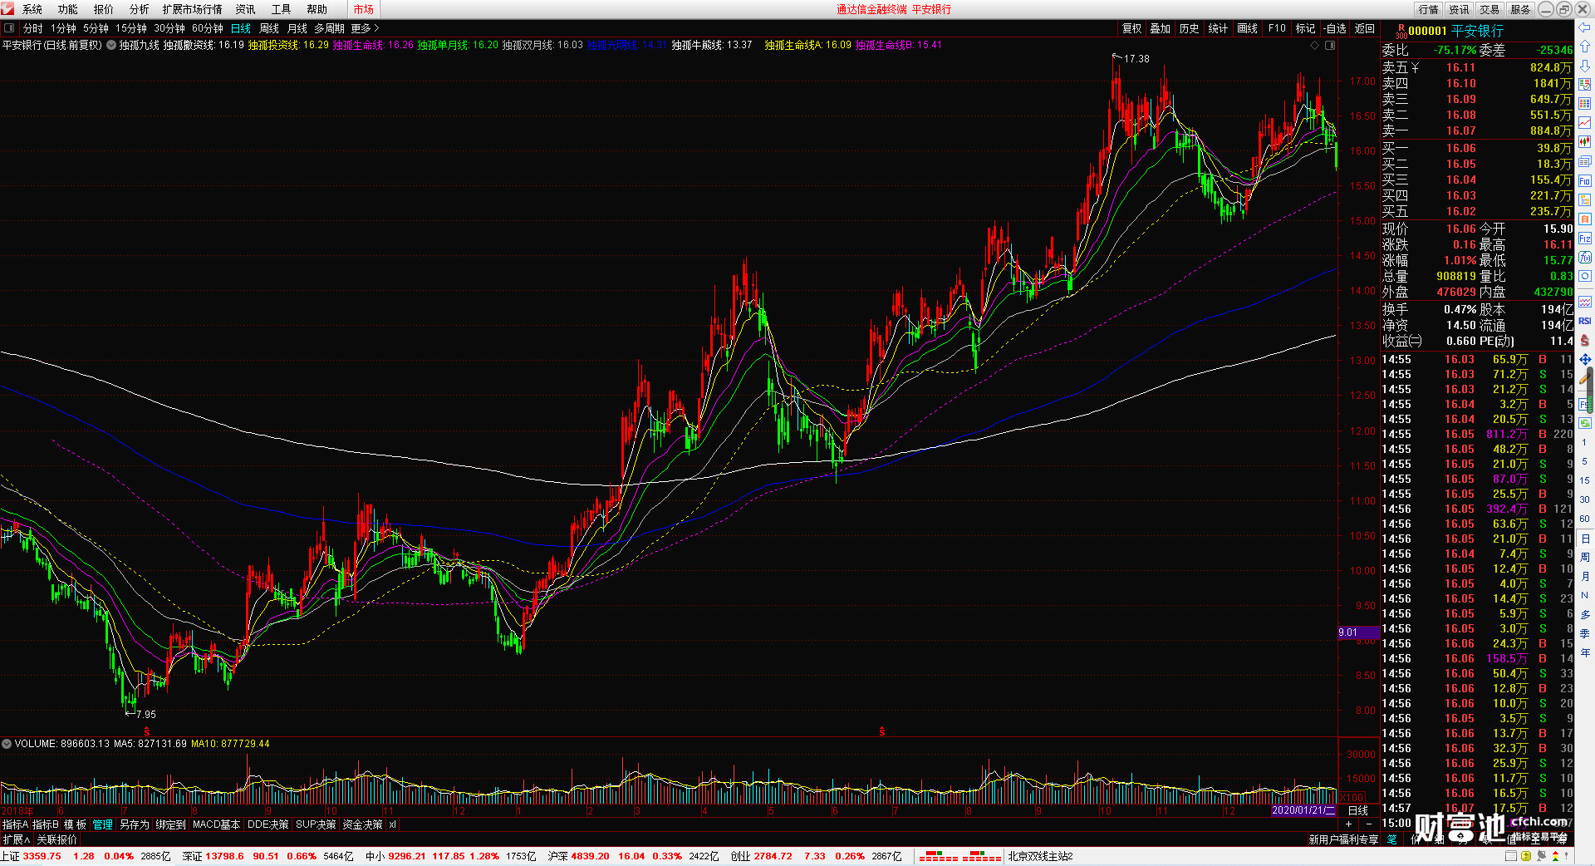Viewport: 1595px width, 866px height.
Task: Click the 北京双线主站2 server status text
Action: point(1040,856)
